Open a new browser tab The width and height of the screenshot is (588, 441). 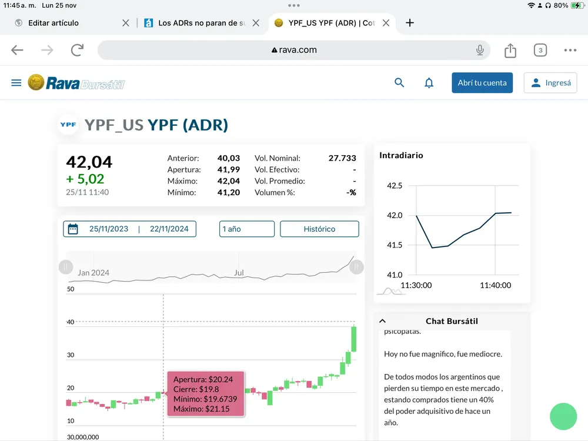click(410, 23)
